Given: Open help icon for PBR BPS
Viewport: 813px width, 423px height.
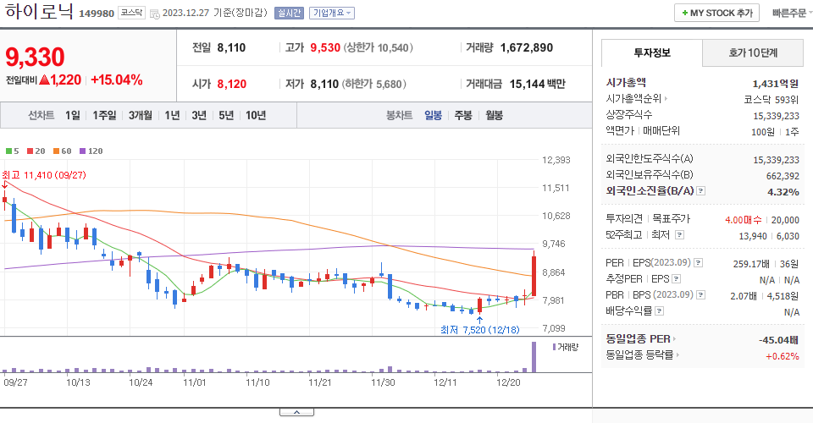Looking at the screenshot, I should click(x=700, y=295).
